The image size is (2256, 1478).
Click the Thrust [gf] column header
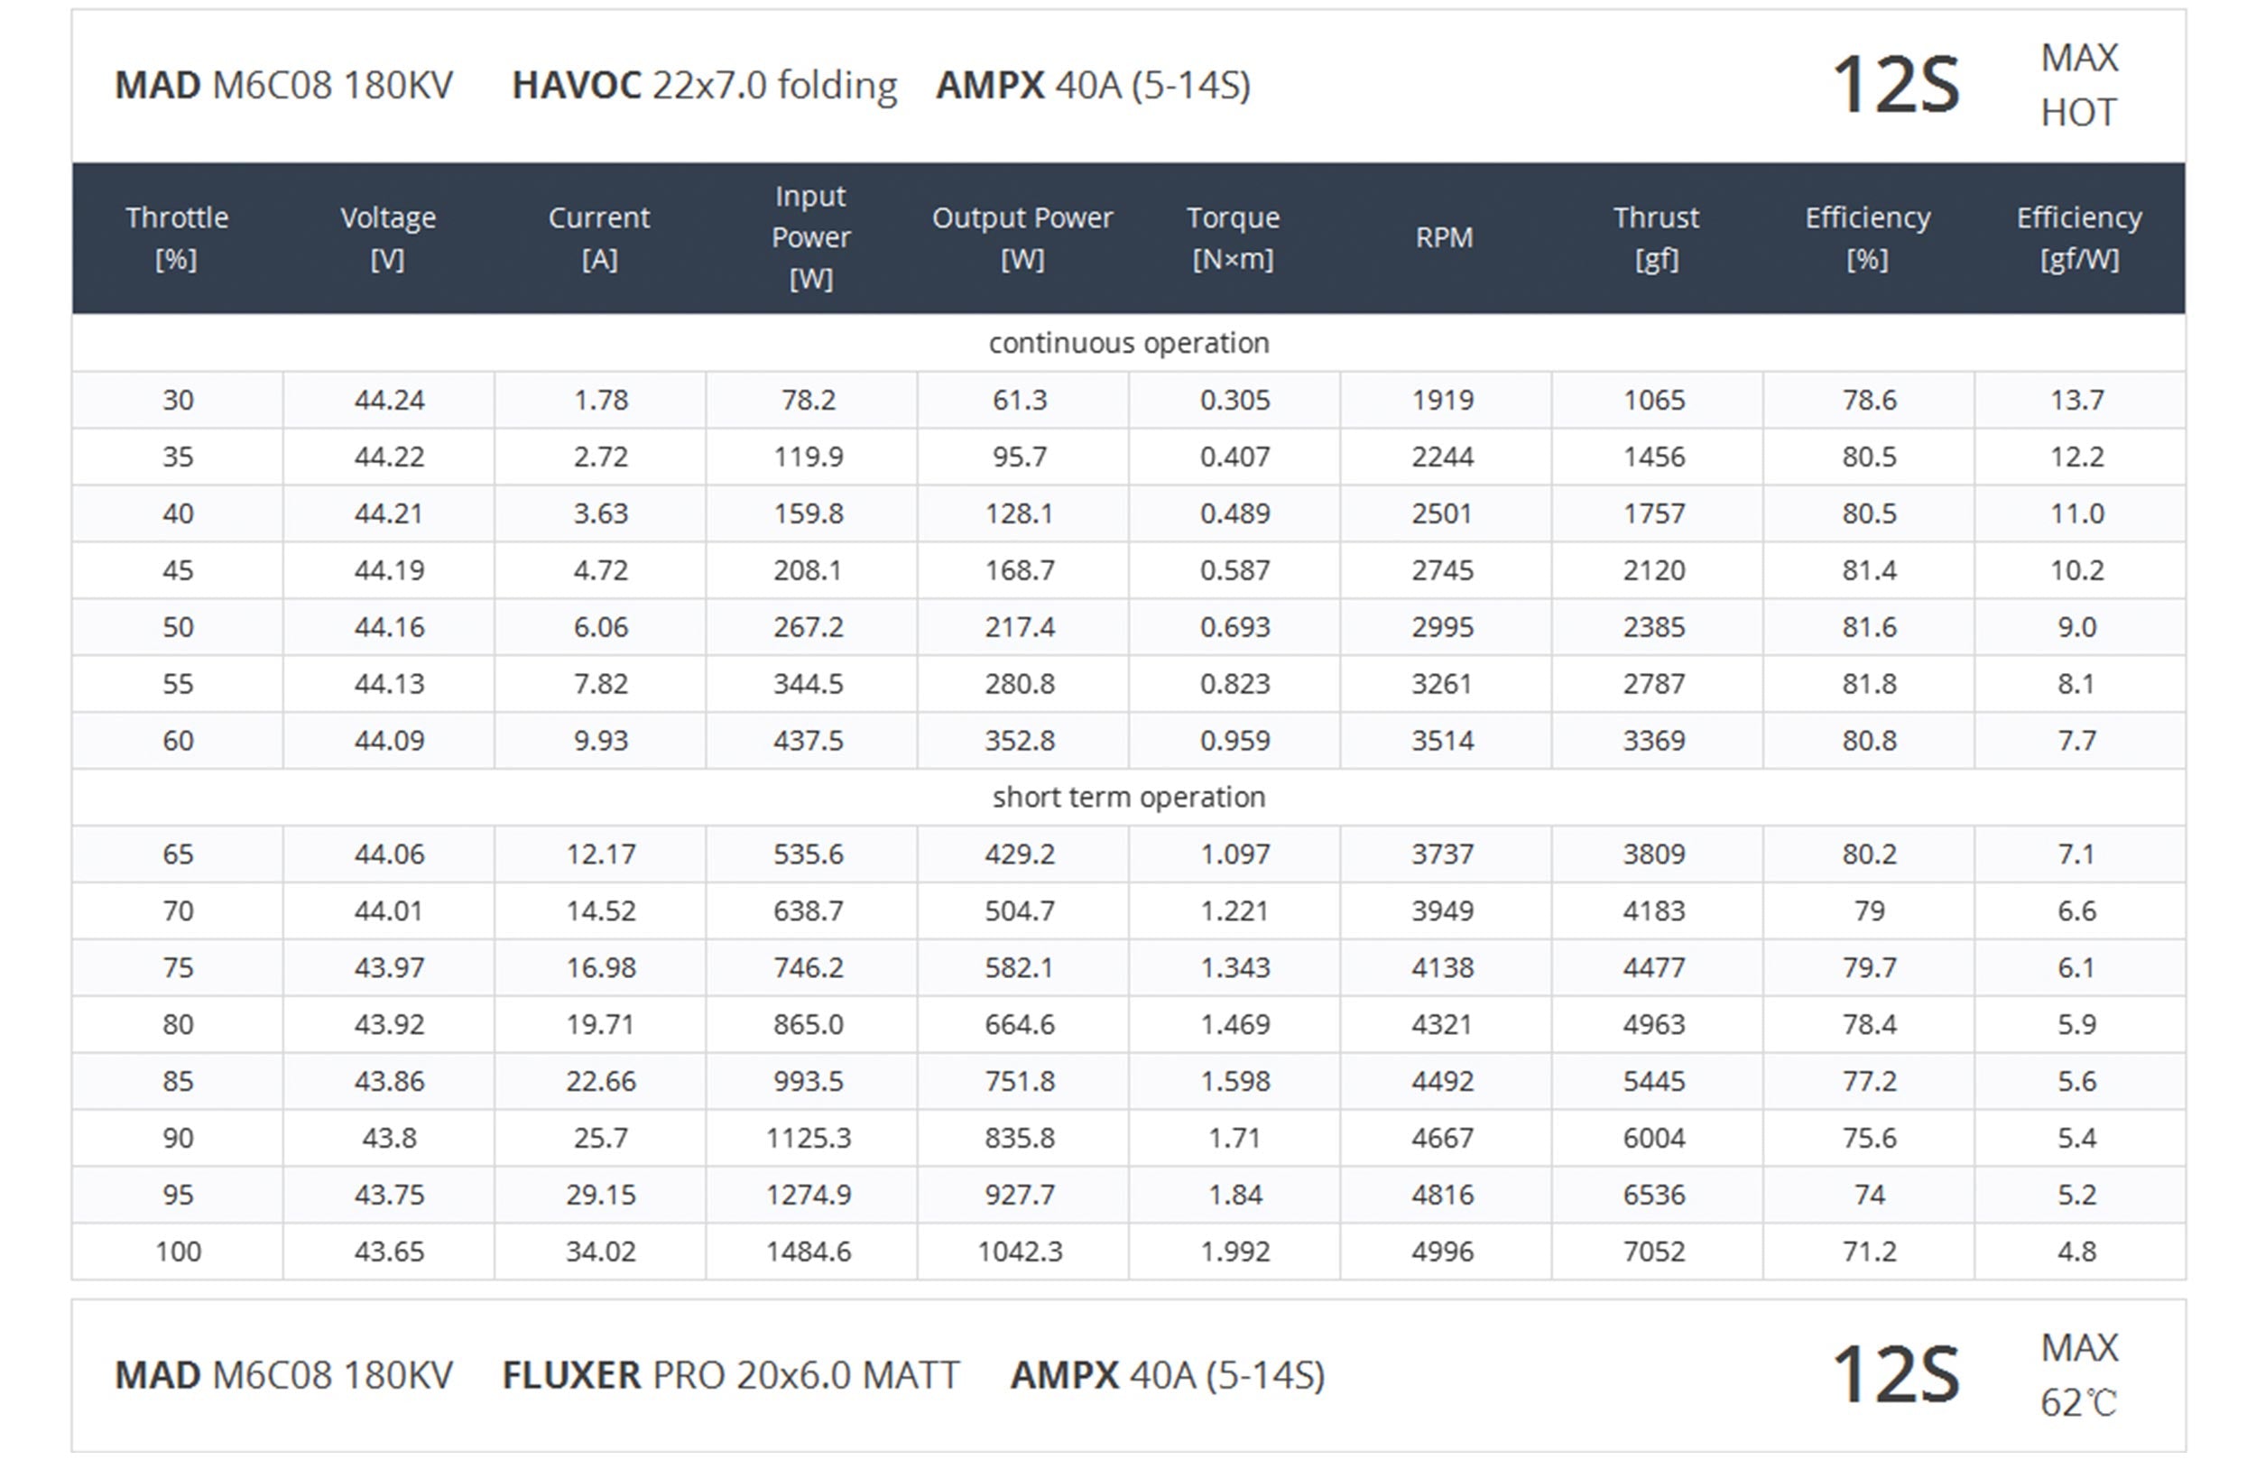tap(1656, 238)
